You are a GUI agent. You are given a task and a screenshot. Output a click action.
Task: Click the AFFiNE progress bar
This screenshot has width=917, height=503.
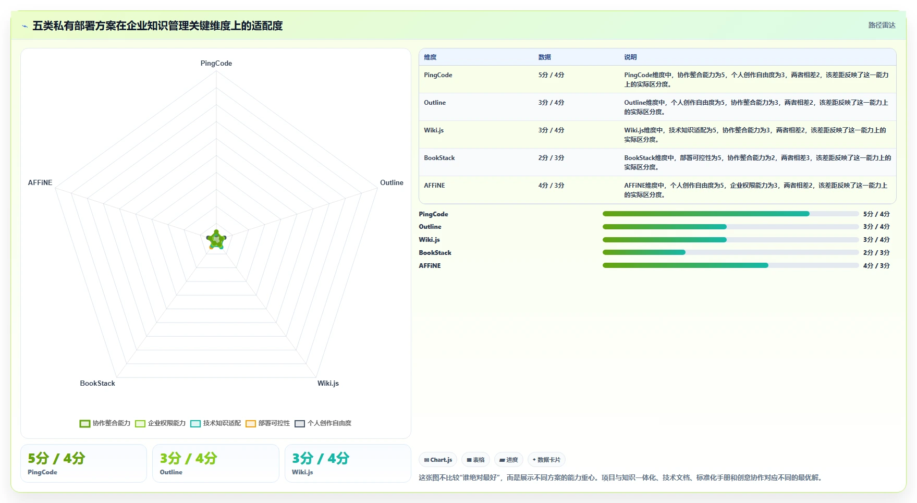tap(730, 265)
